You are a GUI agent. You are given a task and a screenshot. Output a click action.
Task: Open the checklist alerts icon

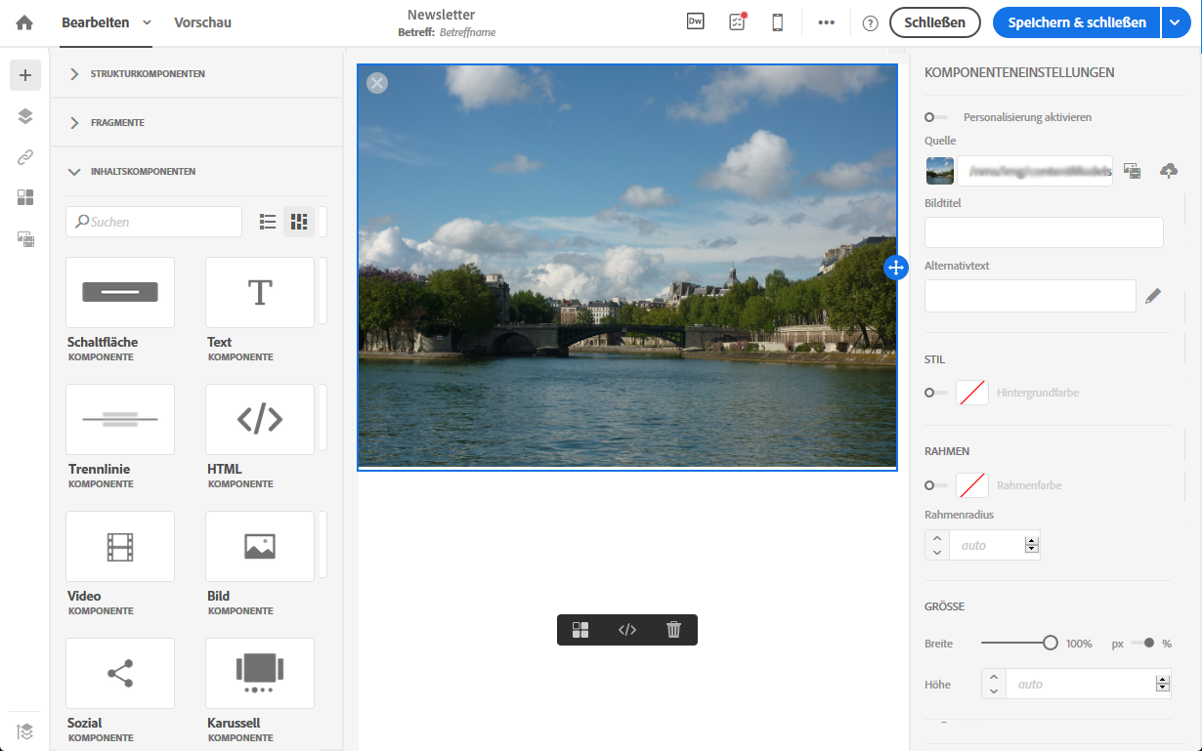(x=738, y=21)
